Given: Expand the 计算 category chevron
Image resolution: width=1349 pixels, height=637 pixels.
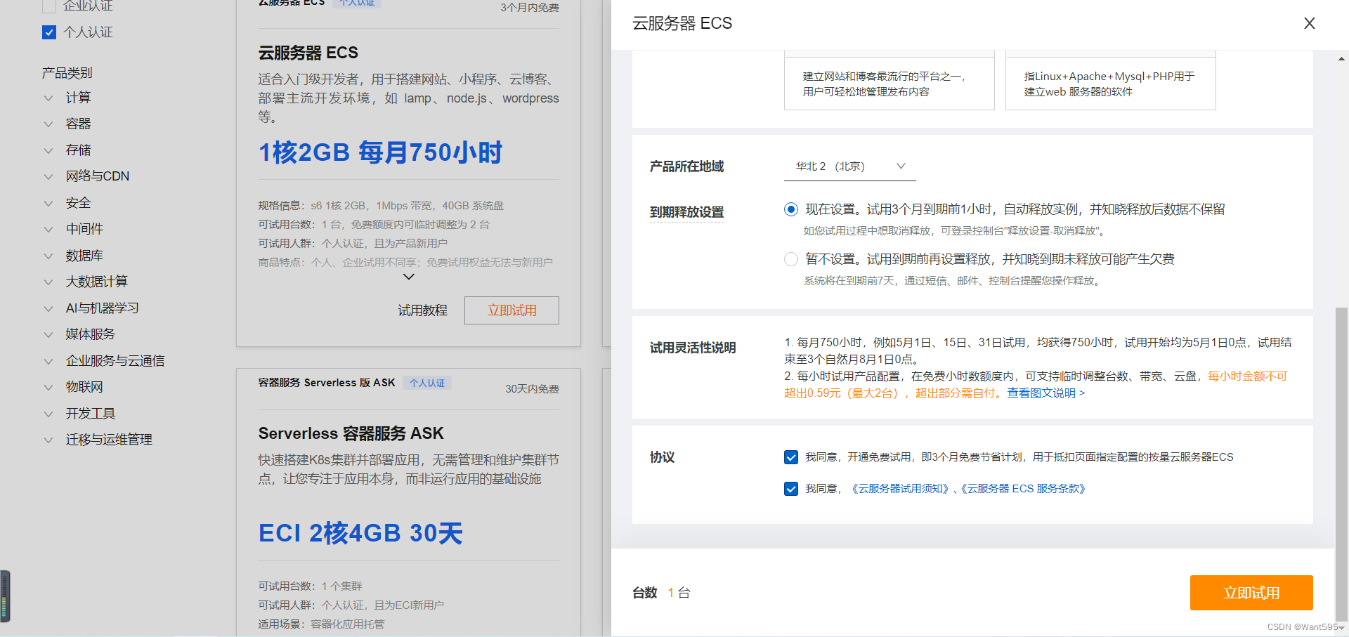Looking at the screenshot, I should (x=48, y=98).
